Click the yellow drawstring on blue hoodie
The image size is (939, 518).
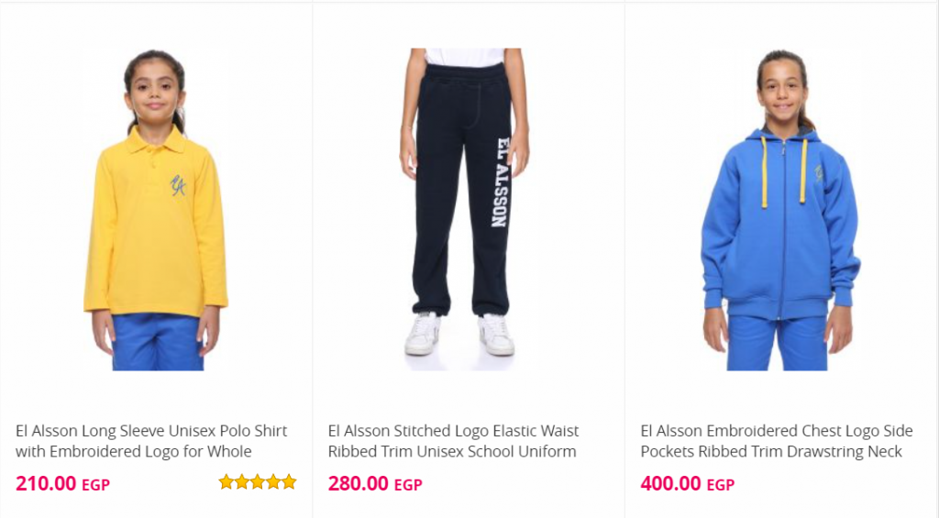764,172
